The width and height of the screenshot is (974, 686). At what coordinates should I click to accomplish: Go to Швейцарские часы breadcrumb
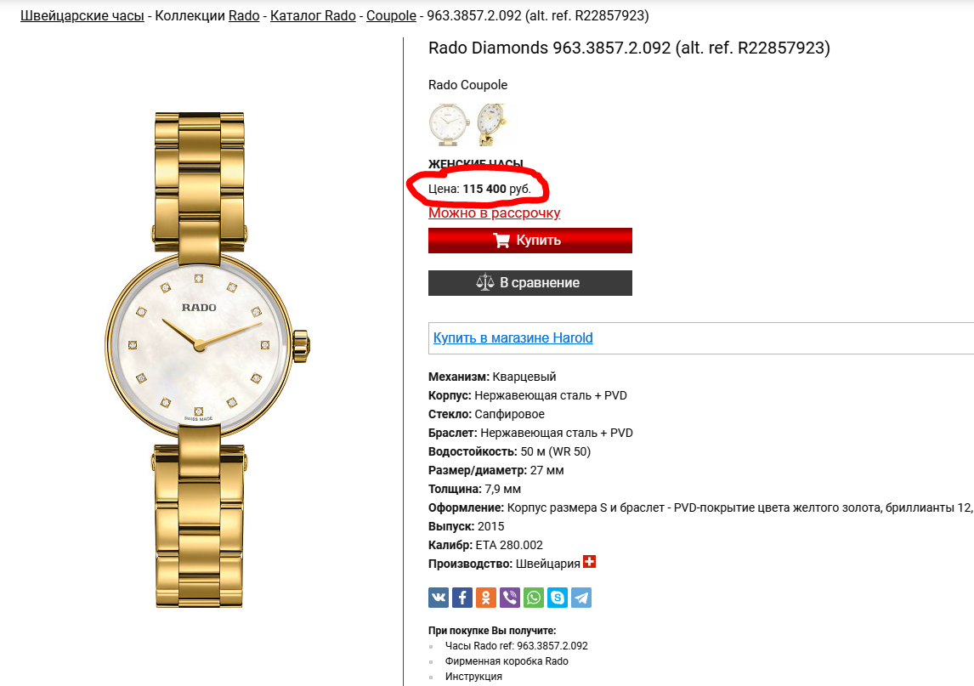tap(82, 16)
